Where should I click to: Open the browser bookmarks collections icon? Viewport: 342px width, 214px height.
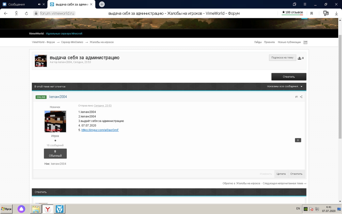tap(294, 4)
